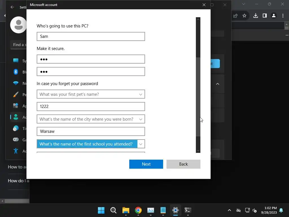Image resolution: width=289 pixels, height=217 pixels.
Task: Open the city where you were born dropdown
Action: click(x=91, y=119)
